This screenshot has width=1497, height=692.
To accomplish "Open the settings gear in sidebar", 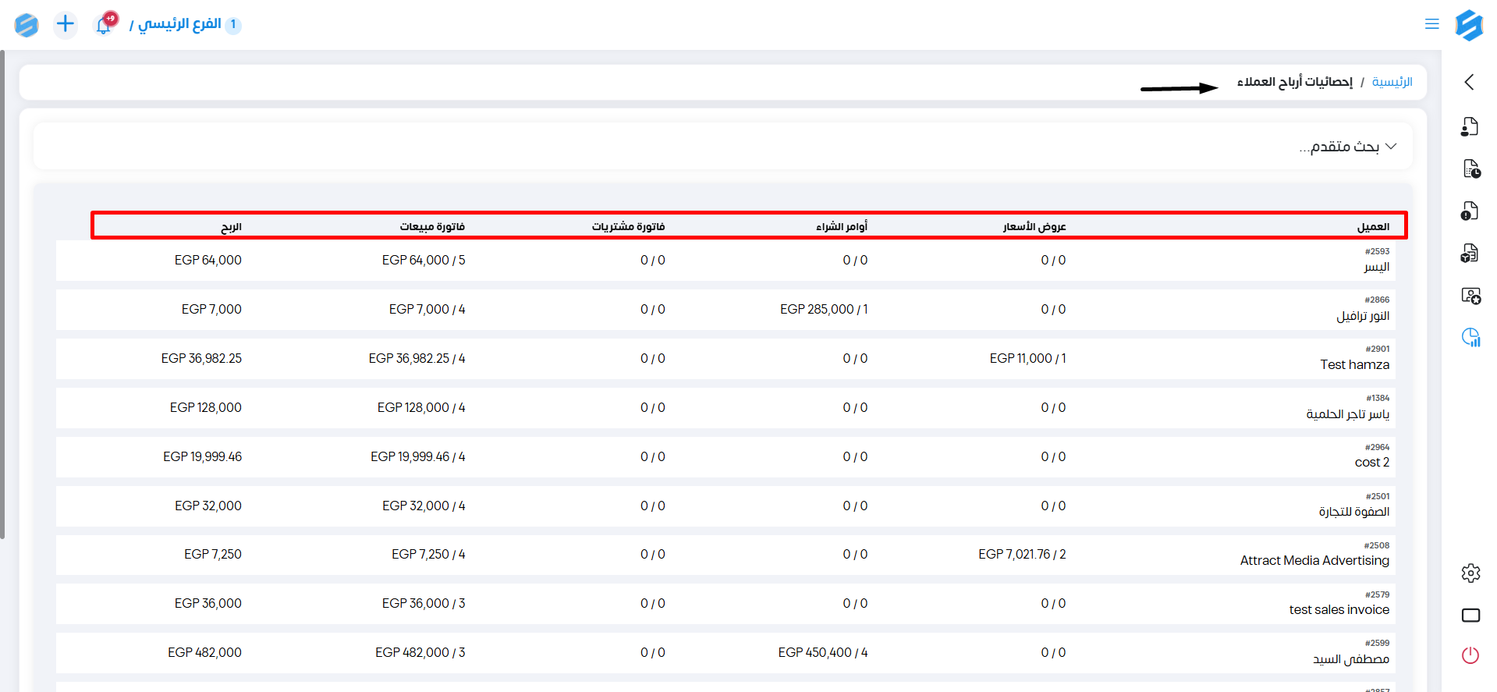I will point(1470,573).
